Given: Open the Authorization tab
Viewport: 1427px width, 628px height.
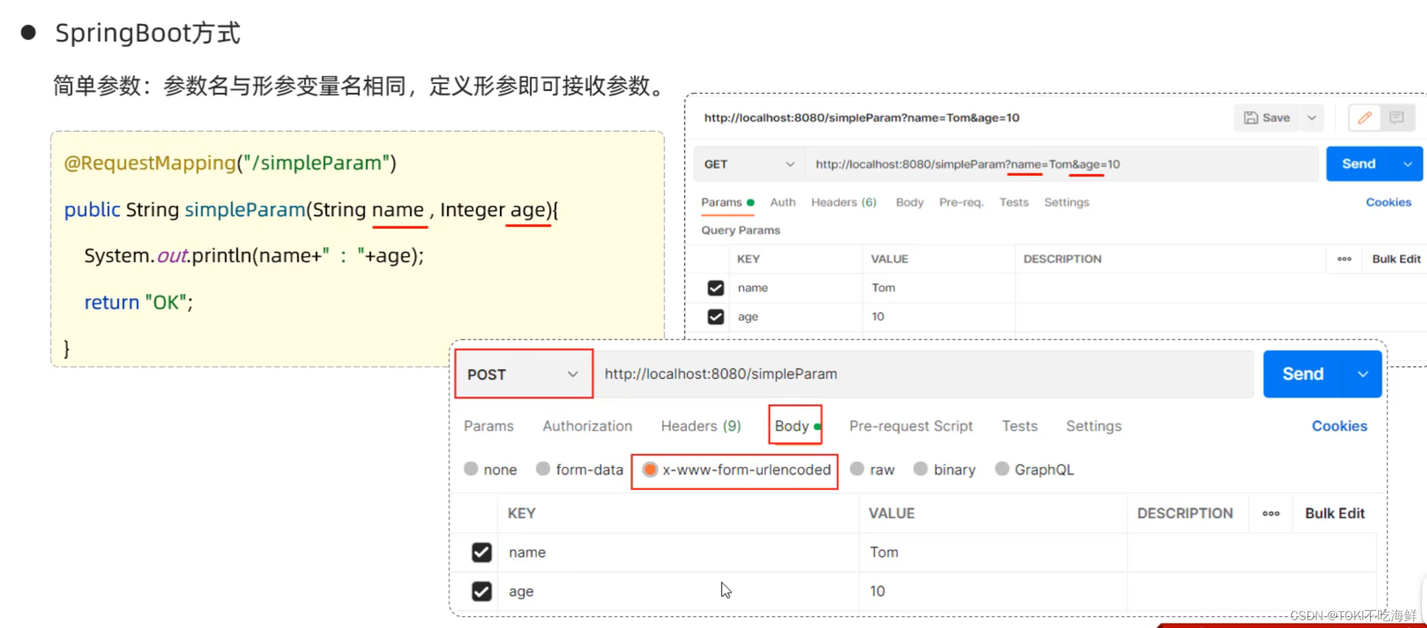Looking at the screenshot, I should click(x=587, y=426).
